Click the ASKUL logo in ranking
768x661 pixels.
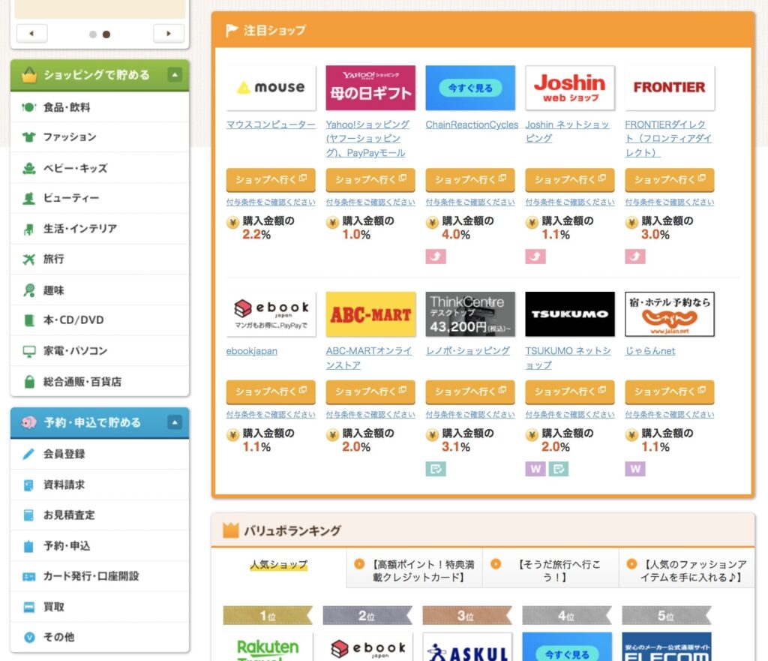coord(467,647)
